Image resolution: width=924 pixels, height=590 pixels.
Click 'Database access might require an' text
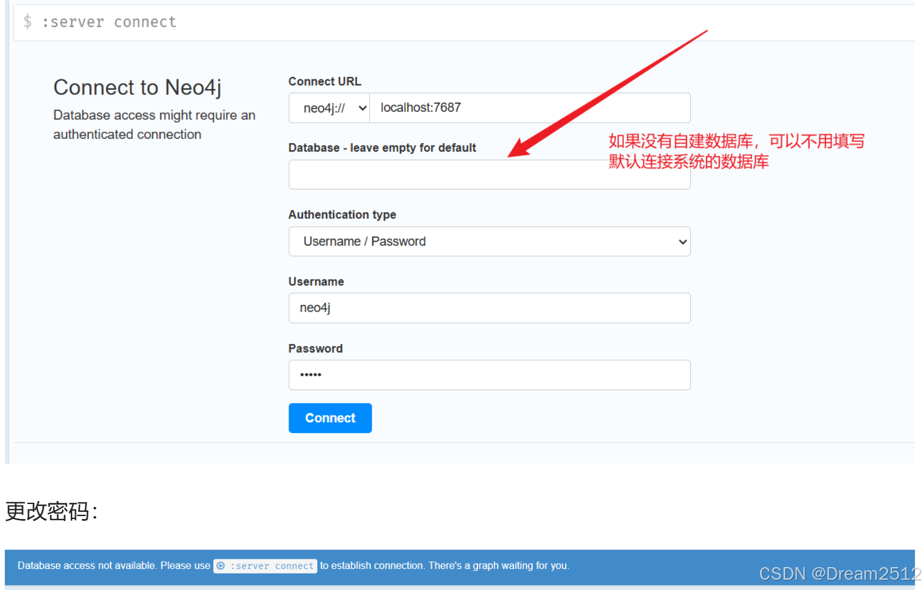(155, 115)
